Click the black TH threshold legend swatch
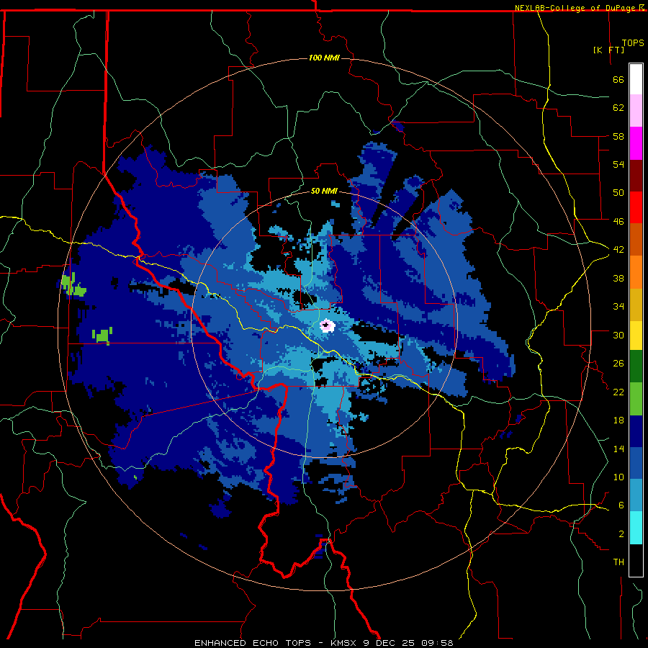This screenshot has height=648, width=648. [636, 560]
